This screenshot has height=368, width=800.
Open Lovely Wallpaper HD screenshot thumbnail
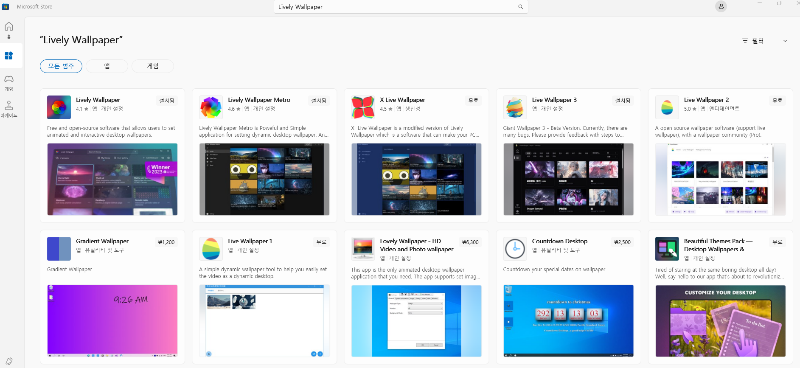(x=416, y=321)
